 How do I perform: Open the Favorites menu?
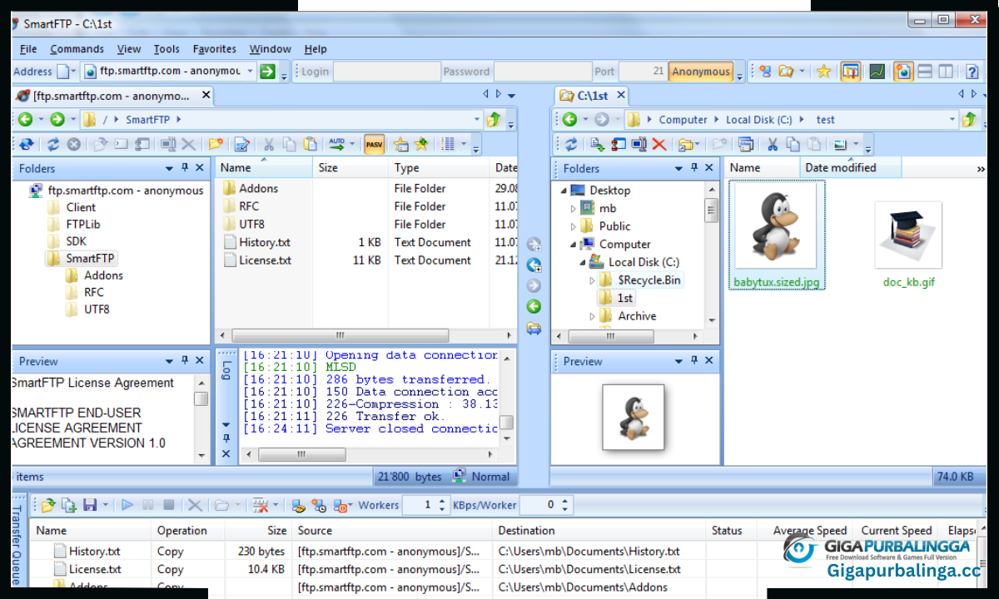214,49
